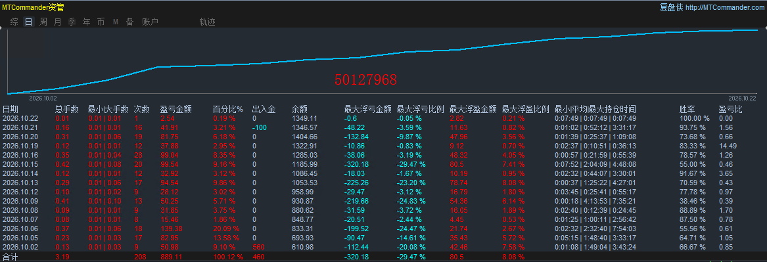767x262 pixels.
Task: Click the 盈亏比 column header
Action: (730, 109)
